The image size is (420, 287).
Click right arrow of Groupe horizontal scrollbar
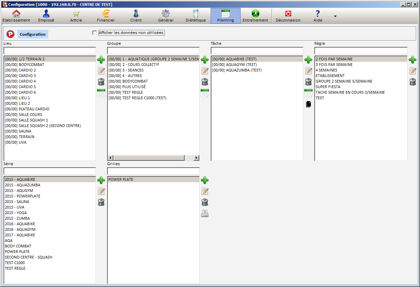coord(196,158)
